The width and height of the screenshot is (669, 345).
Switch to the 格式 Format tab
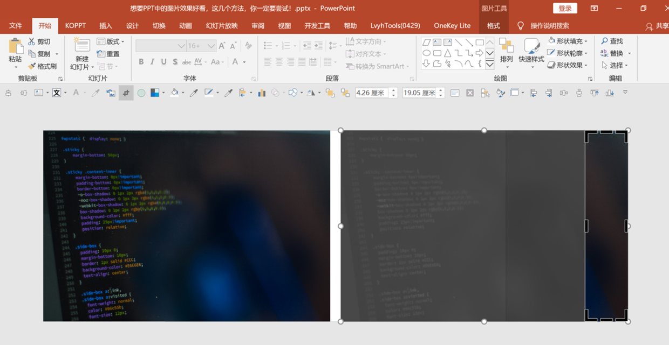click(493, 26)
